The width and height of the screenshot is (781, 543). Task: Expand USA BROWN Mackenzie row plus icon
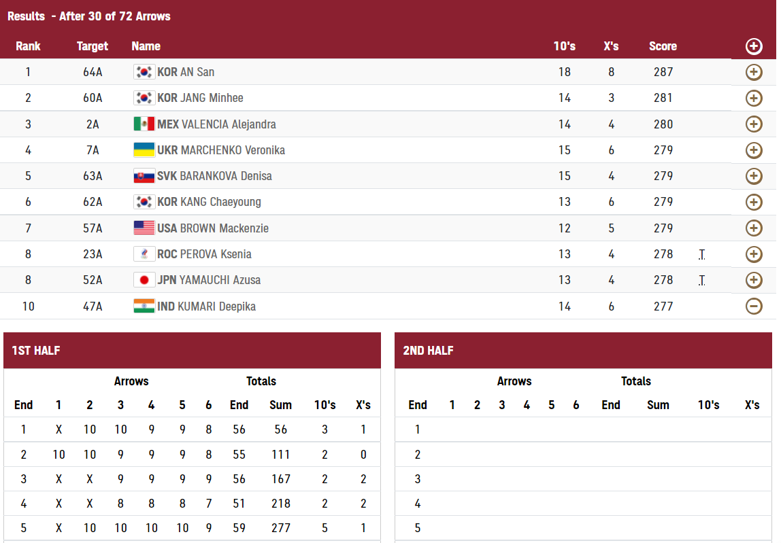[754, 228]
